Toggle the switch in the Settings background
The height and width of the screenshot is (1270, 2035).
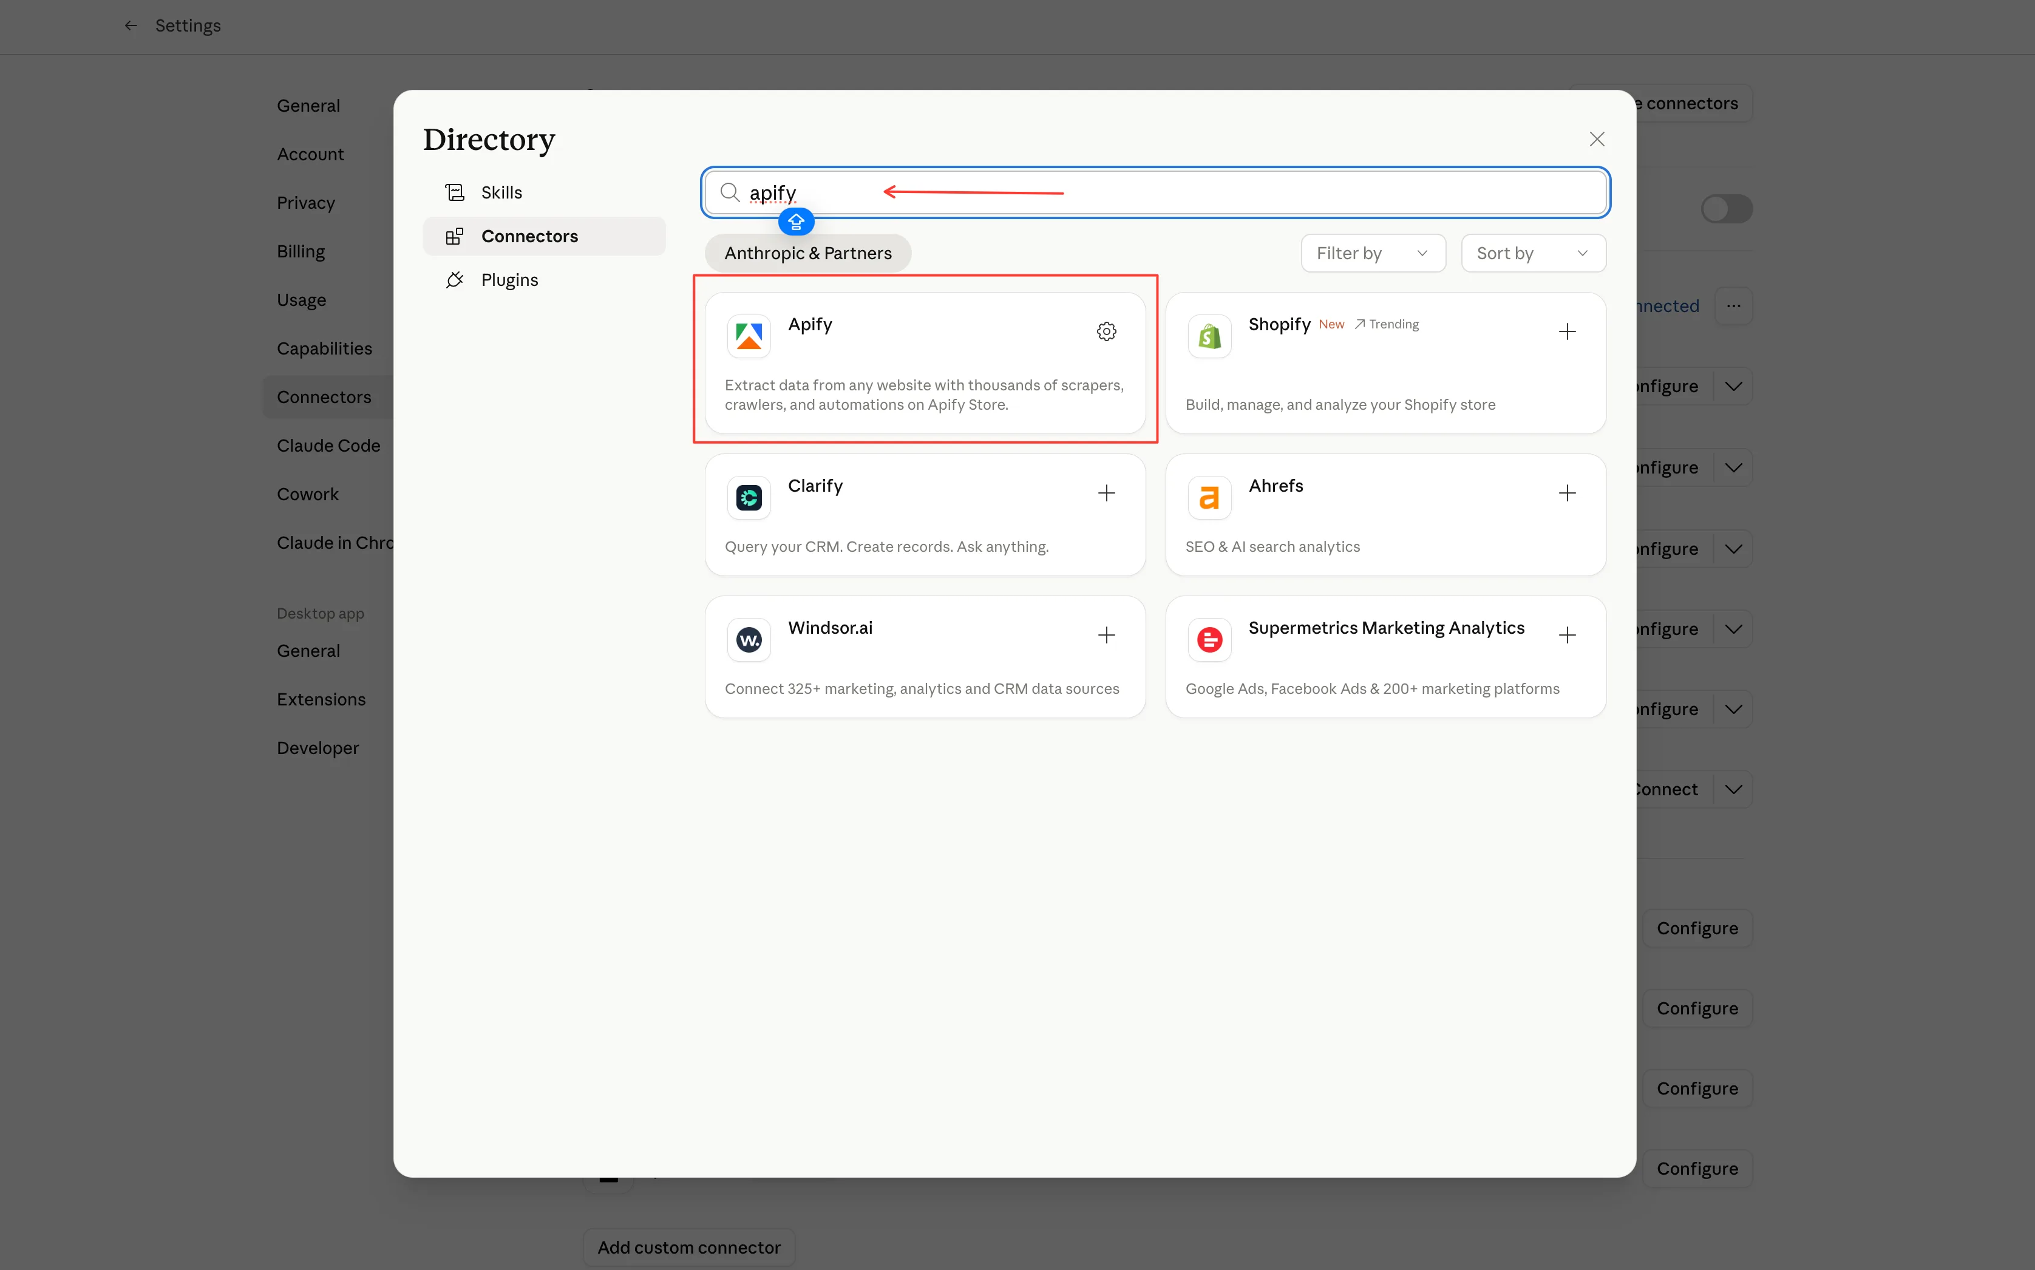pos(1727,209)
